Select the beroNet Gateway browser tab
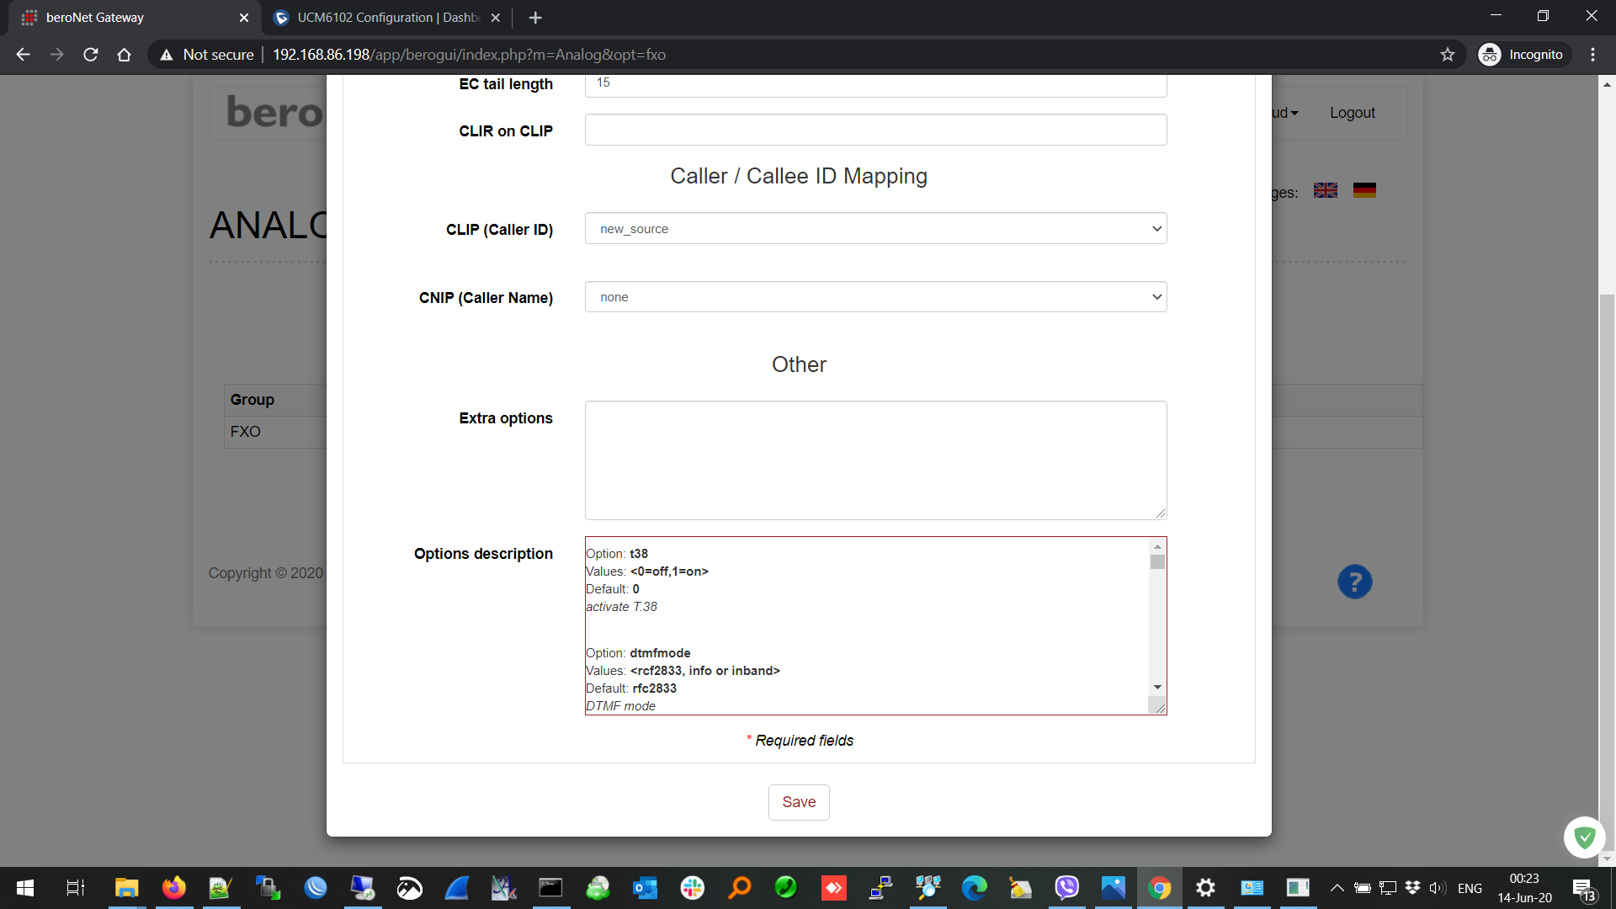 126,17
